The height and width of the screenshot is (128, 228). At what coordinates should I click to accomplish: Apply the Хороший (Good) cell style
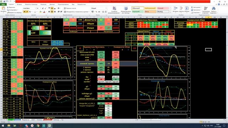(138, 12)
